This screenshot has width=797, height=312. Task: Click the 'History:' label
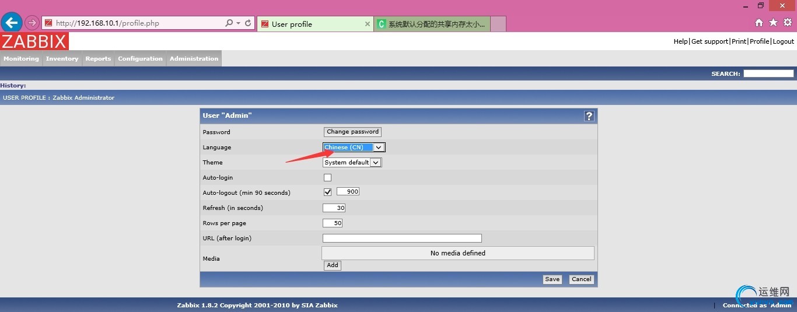click(13, 85)
